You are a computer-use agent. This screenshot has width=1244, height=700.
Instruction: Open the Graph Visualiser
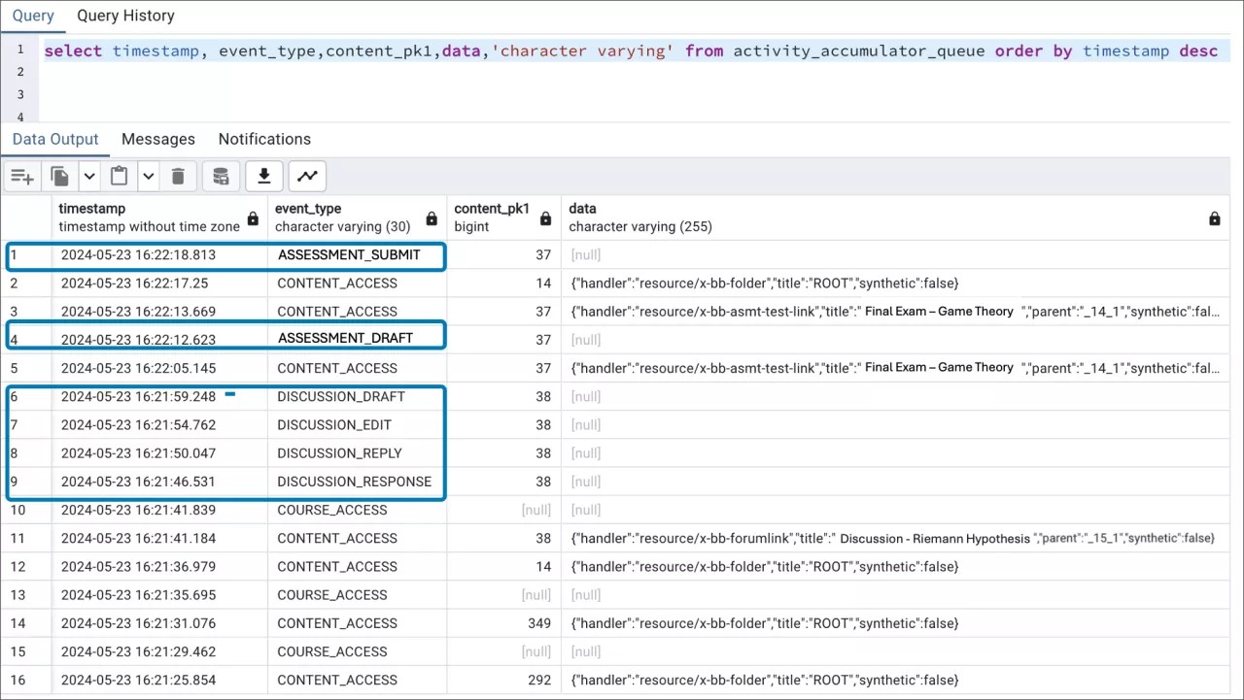pos(307,176)
